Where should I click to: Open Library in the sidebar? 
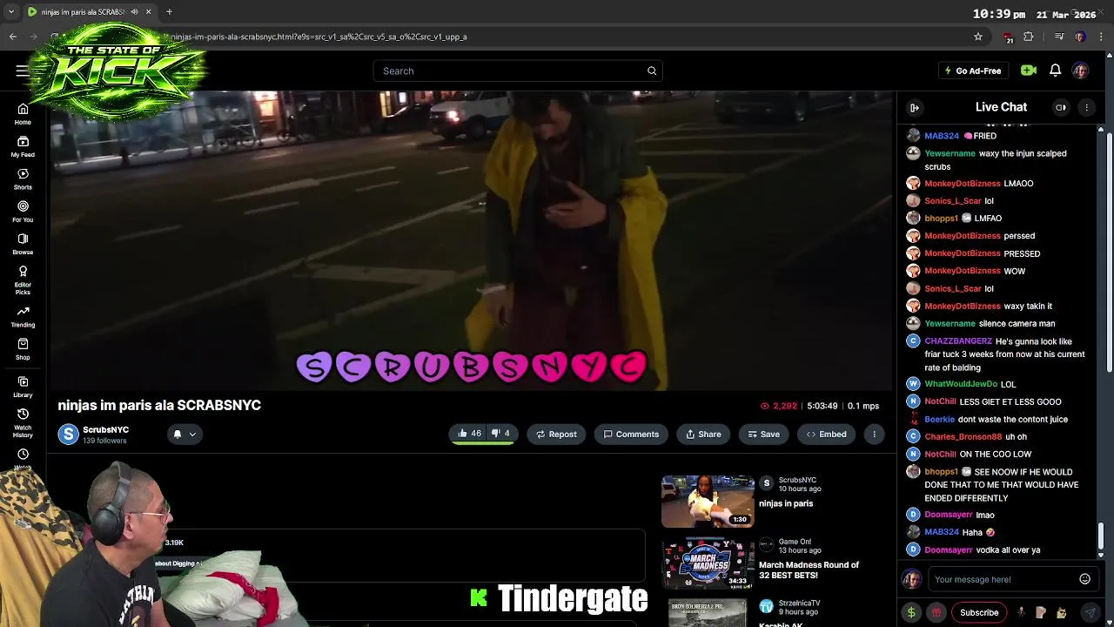pos(23,387)
